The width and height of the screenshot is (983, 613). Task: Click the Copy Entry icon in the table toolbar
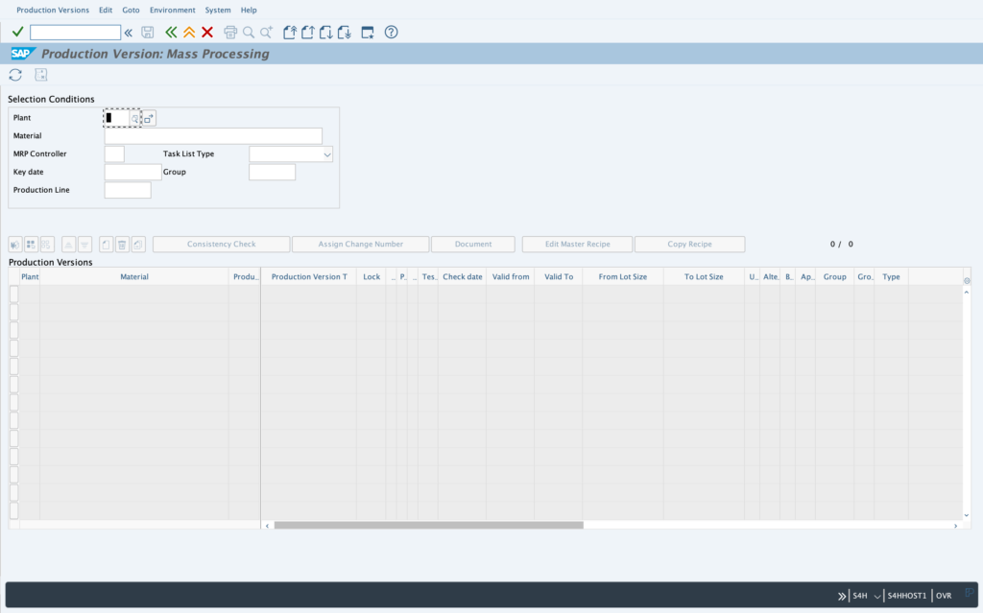(138, 245)
